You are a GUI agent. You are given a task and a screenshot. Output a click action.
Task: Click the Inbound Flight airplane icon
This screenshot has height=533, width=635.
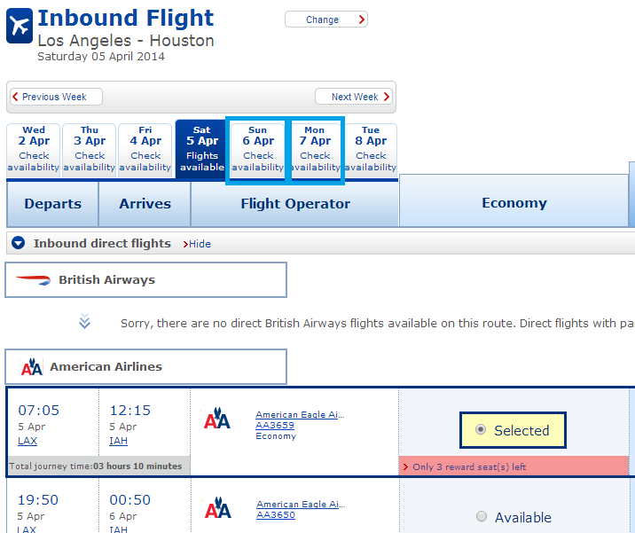(20, 26)
